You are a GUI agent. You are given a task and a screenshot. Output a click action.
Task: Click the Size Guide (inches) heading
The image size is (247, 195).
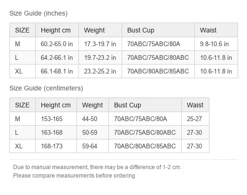(x=39, y=13)
